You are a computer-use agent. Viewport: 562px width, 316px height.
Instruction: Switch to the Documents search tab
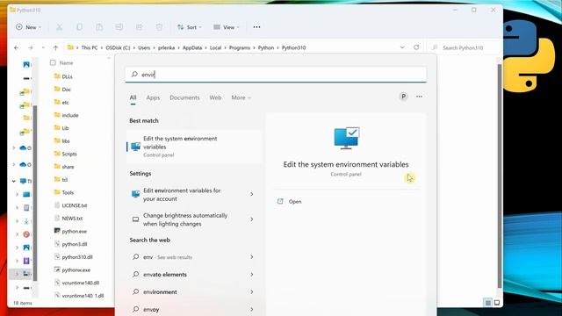click(184, 97)
